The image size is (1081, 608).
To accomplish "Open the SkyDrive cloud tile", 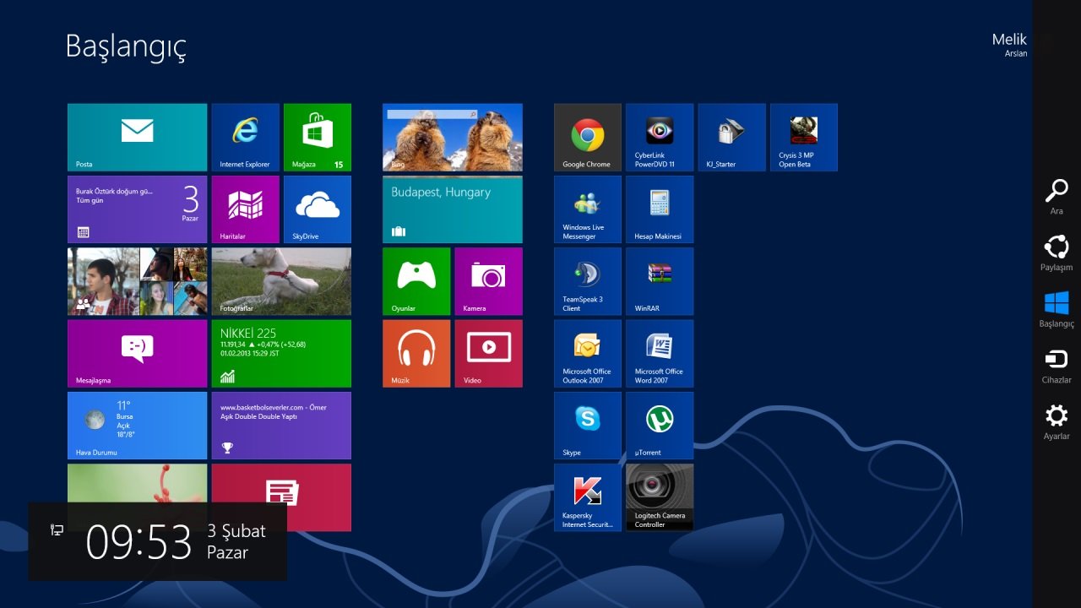I will [x=318, y=209].
